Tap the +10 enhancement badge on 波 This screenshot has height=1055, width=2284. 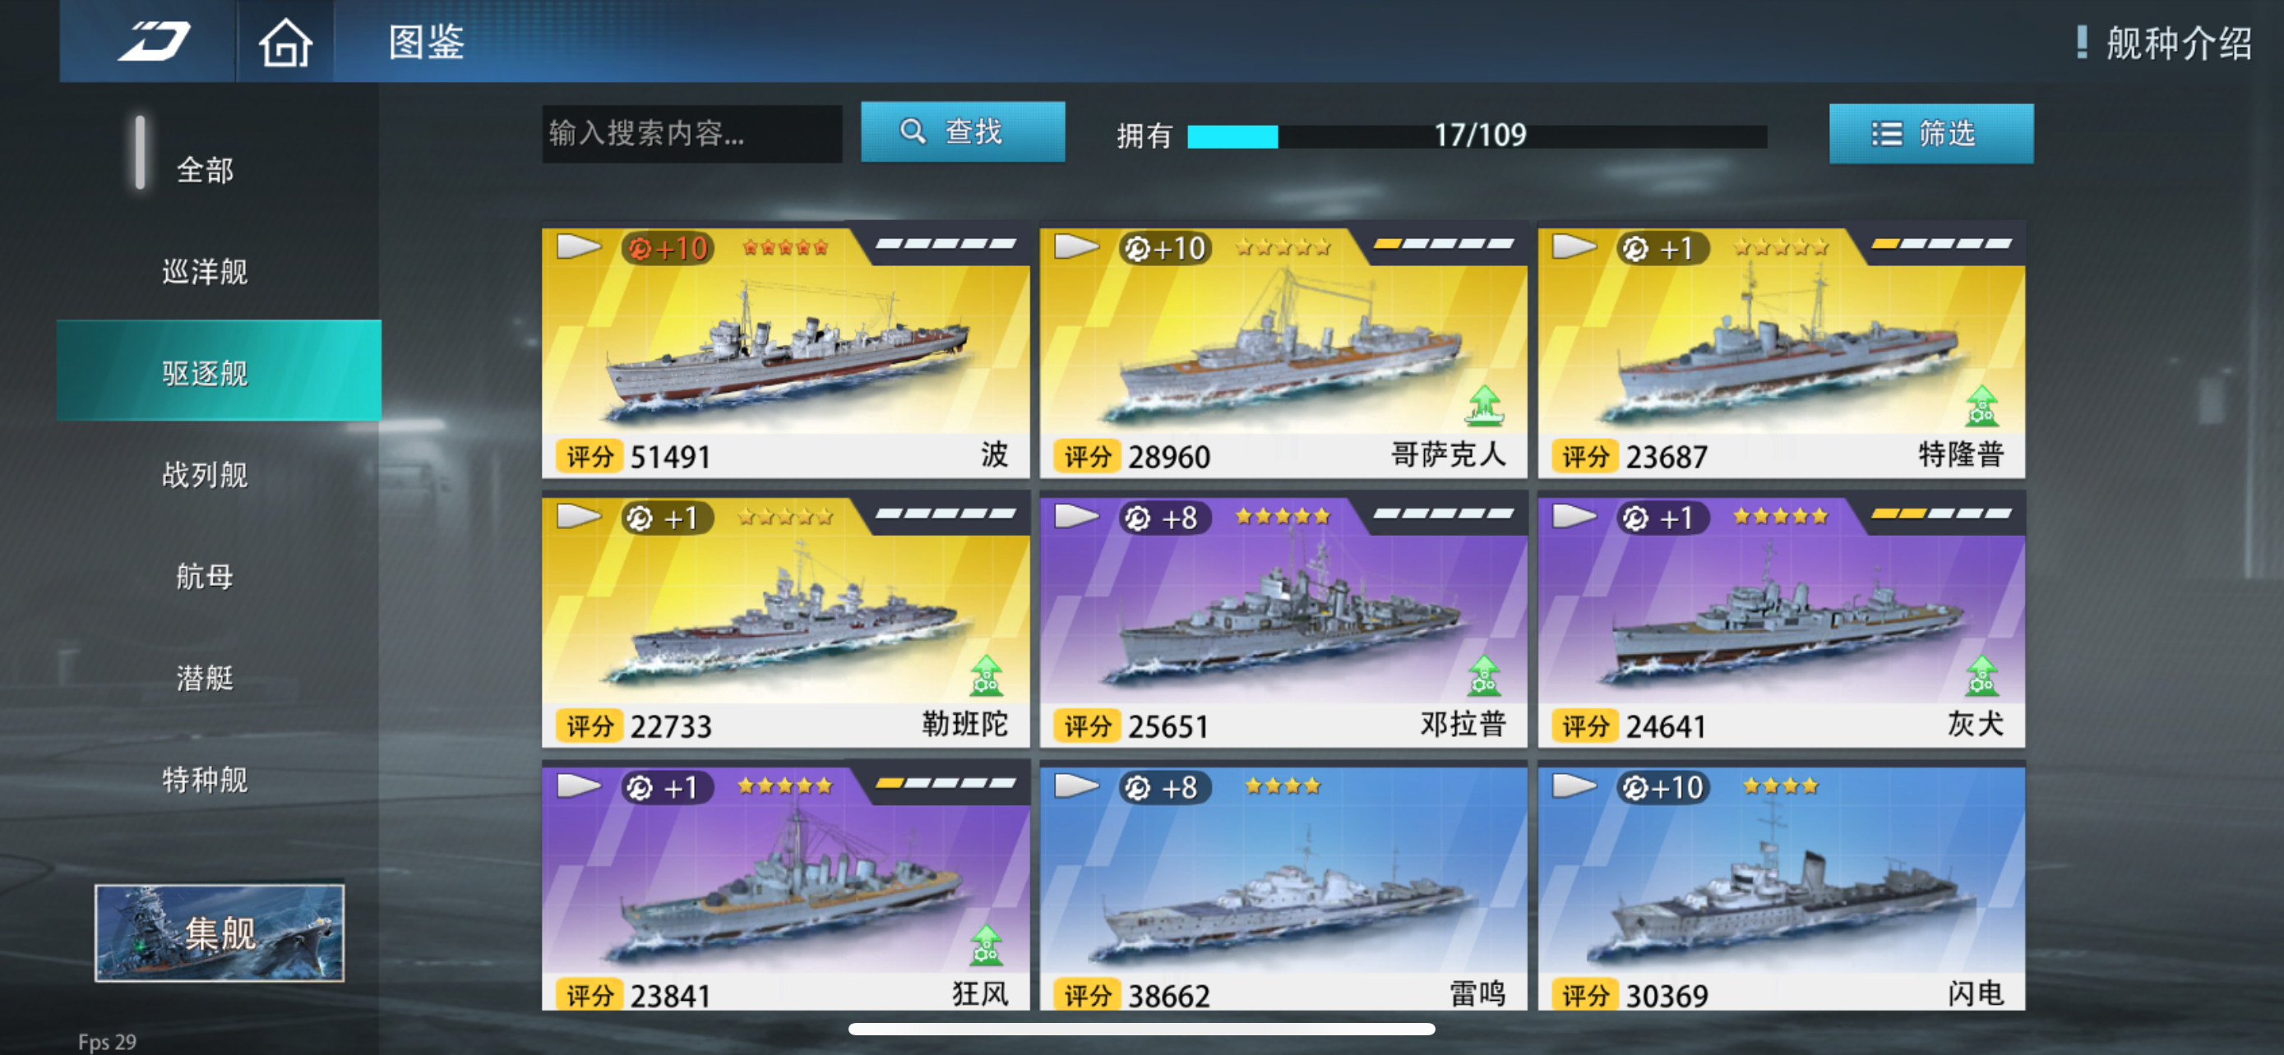click(668, 248)
